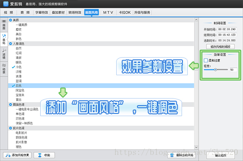This screenshot has width=243, height=161.
Task: Open the 转场特效 tab
Action: 75,12
